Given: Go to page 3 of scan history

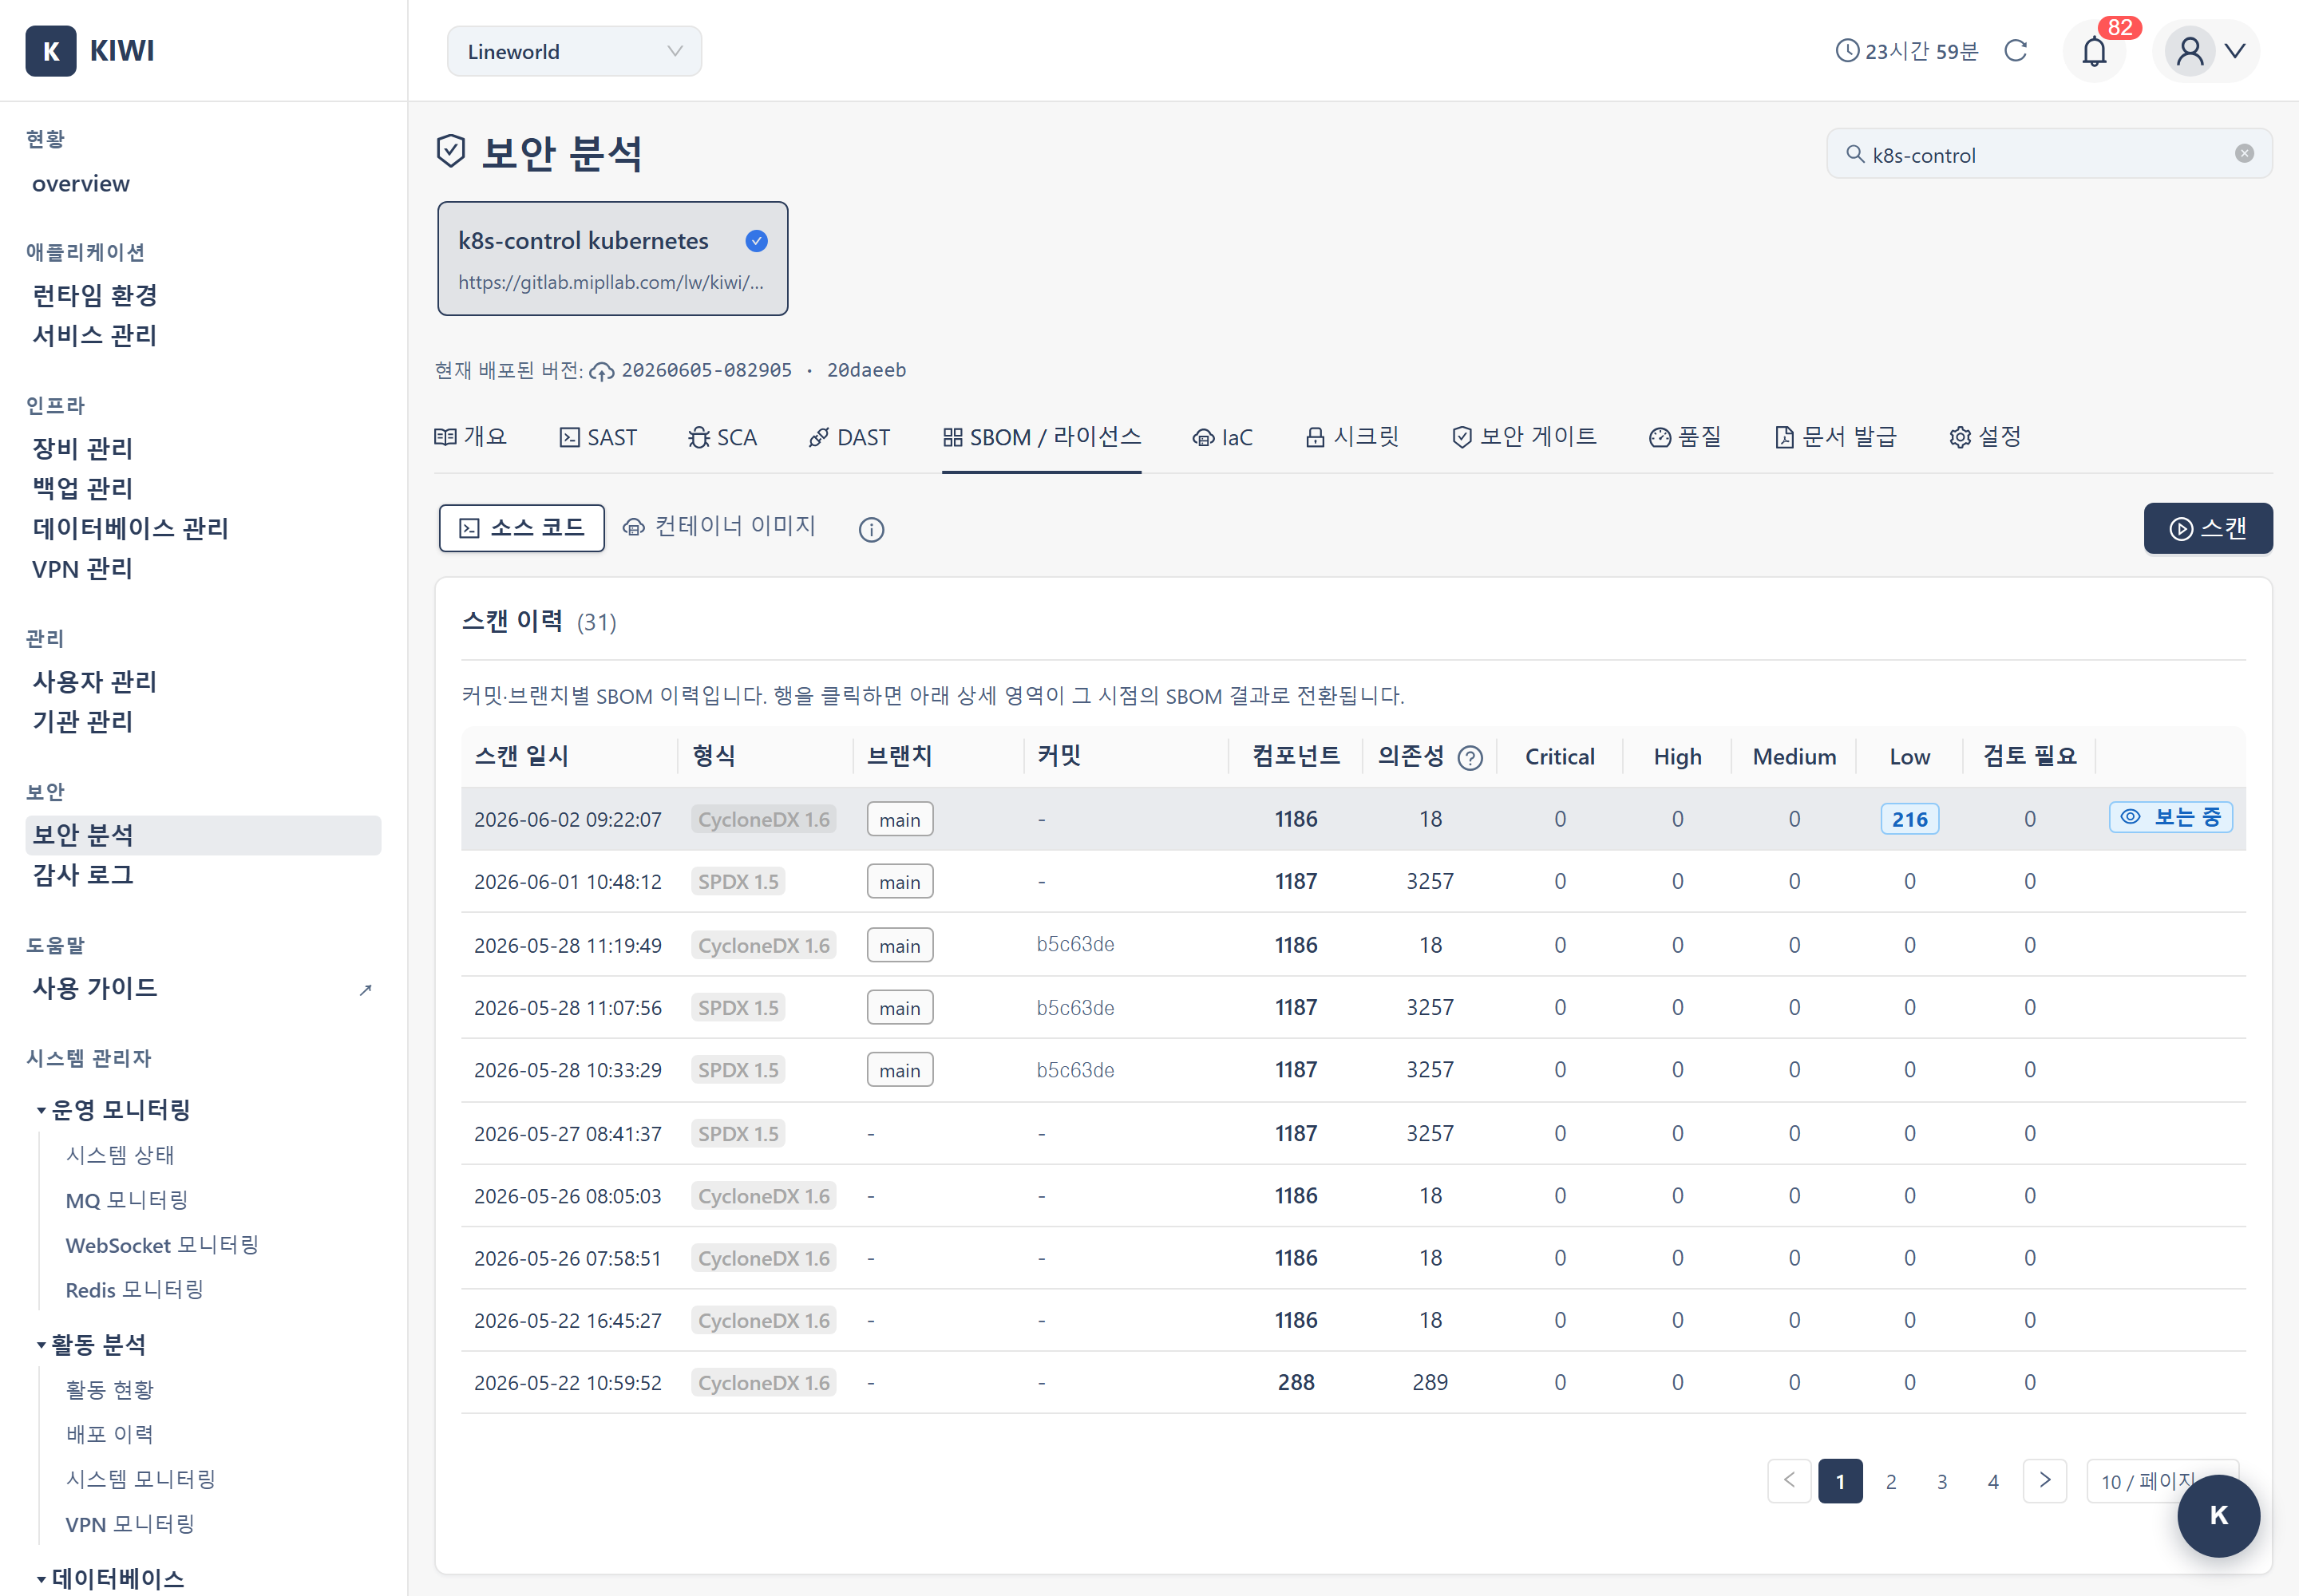Looking at the screenshot, I should [1942, 1482].
